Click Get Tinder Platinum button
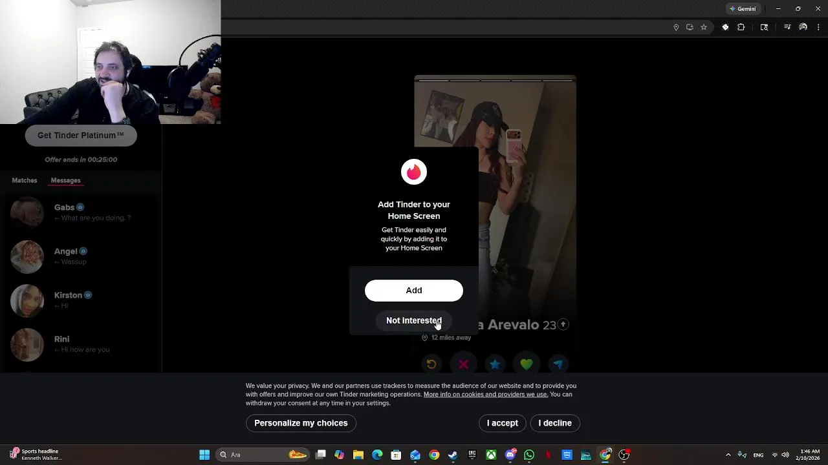828x465 pixels. pyautogui.click(x=81, y=136)
